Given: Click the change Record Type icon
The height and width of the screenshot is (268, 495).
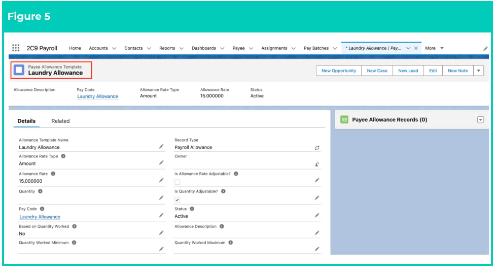Looking at the screenshot, I should click(x=317, y=148).
